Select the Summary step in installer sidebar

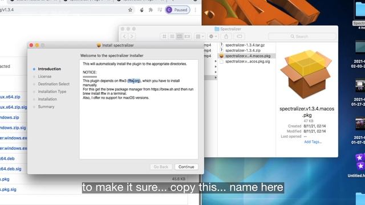46,106
